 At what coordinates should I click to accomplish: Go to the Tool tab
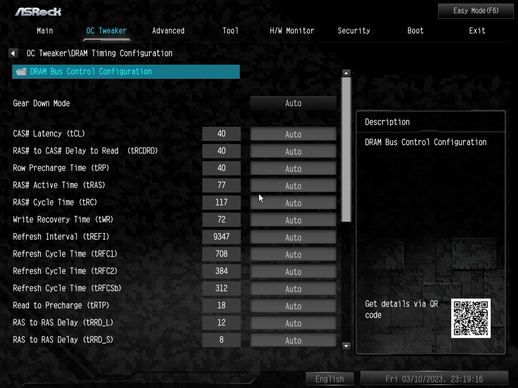(x=230, y=31)
